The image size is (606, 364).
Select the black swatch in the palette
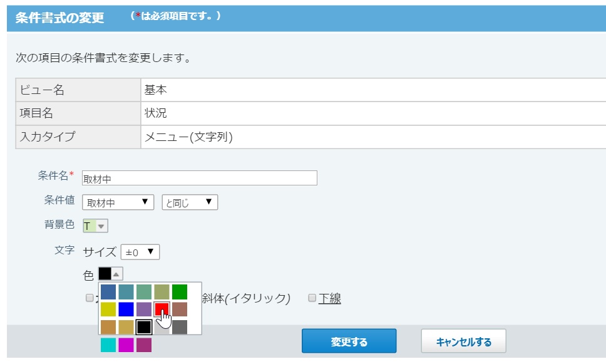click(144, 326)
